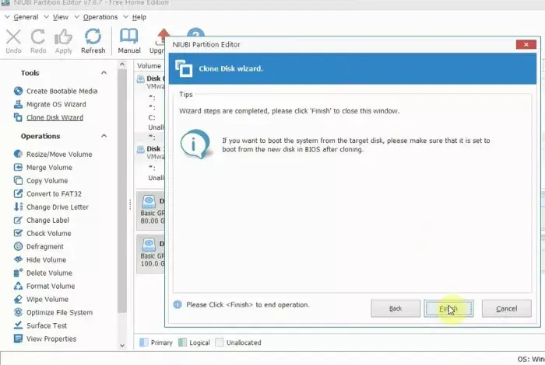The height and width of the screenshot is (365, 545).
Task: Select Resize/Move Volume operation
Action: coord(58,154)
